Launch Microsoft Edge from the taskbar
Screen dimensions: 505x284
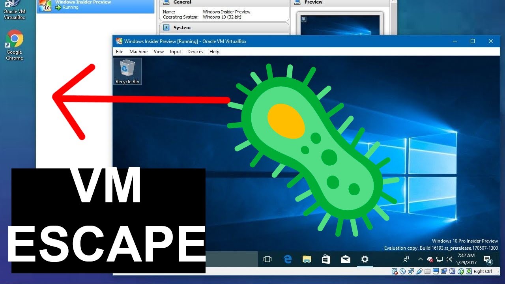288,259
